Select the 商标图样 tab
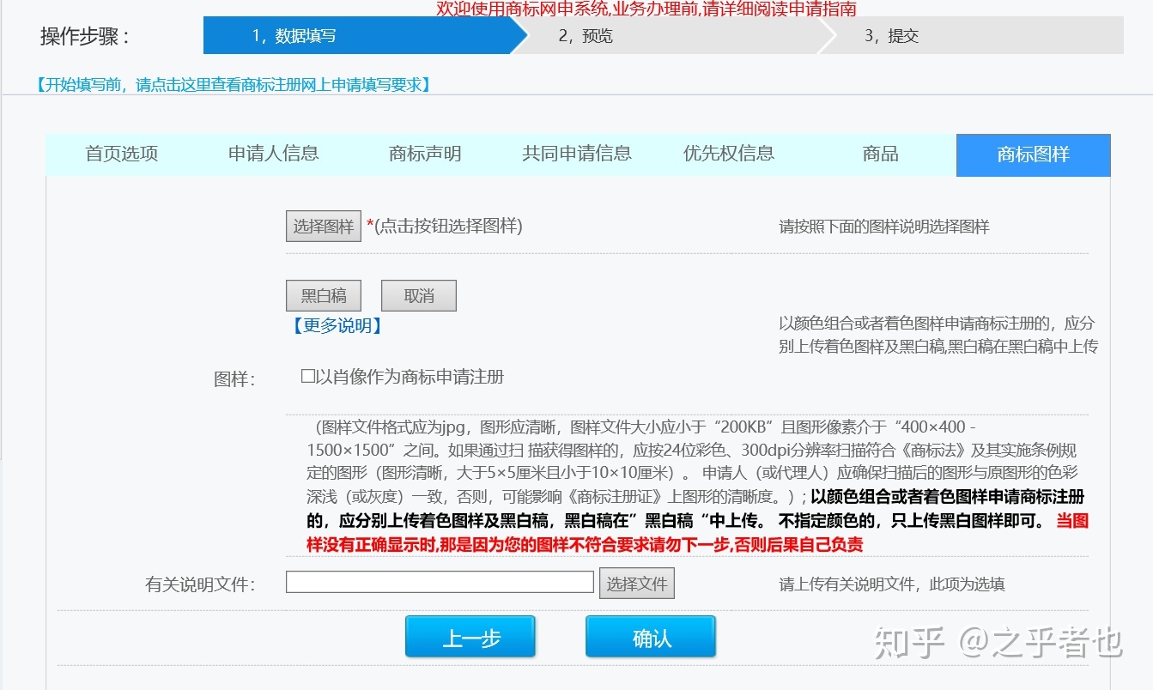 pyautogui.click(x=1033, y=155)
